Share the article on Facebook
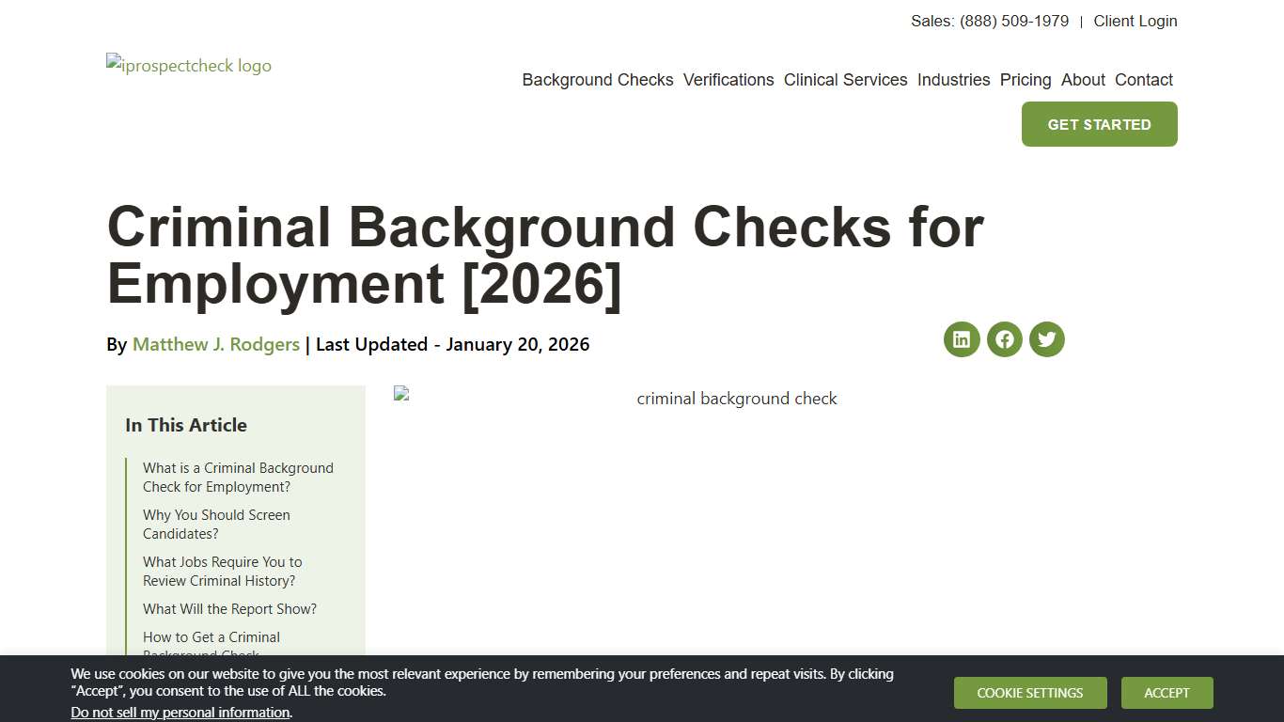1284x722 pixels. (1004, 339)
